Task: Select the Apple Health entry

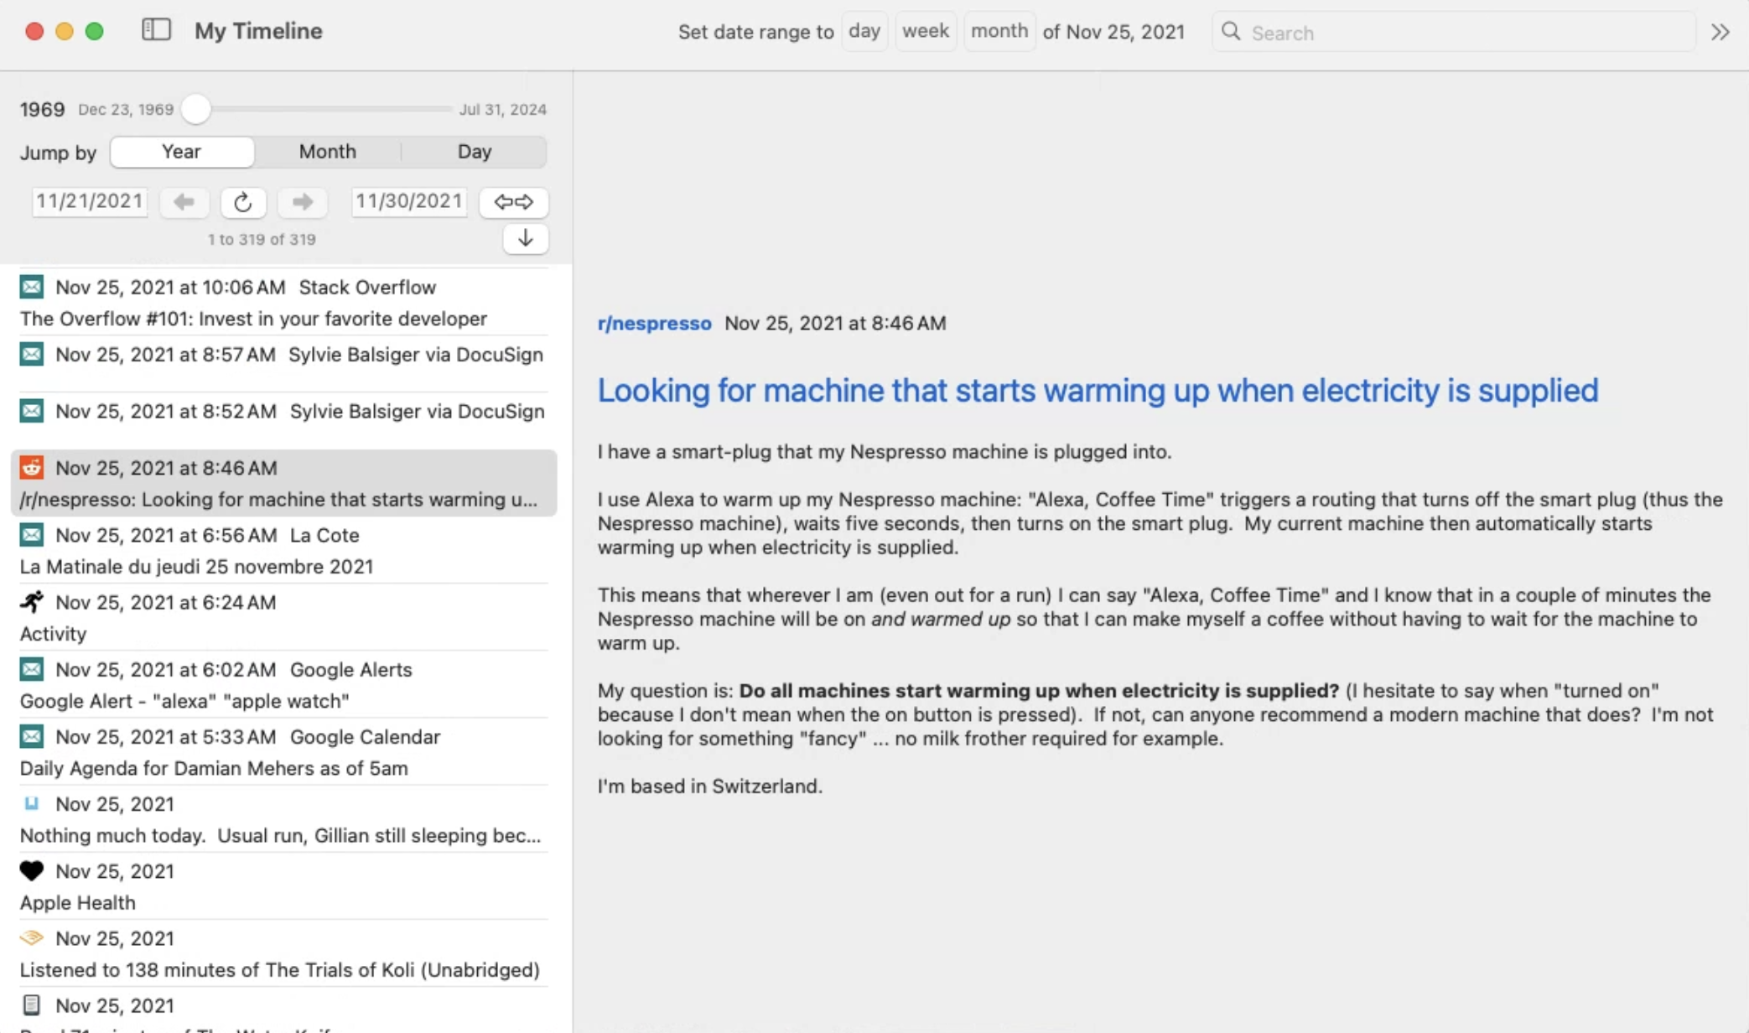Action: (x=283, y=886)
